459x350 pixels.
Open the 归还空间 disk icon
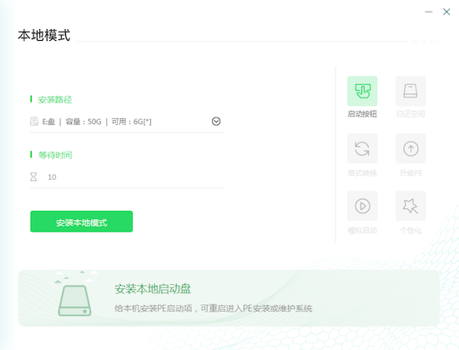coord(411,91)
